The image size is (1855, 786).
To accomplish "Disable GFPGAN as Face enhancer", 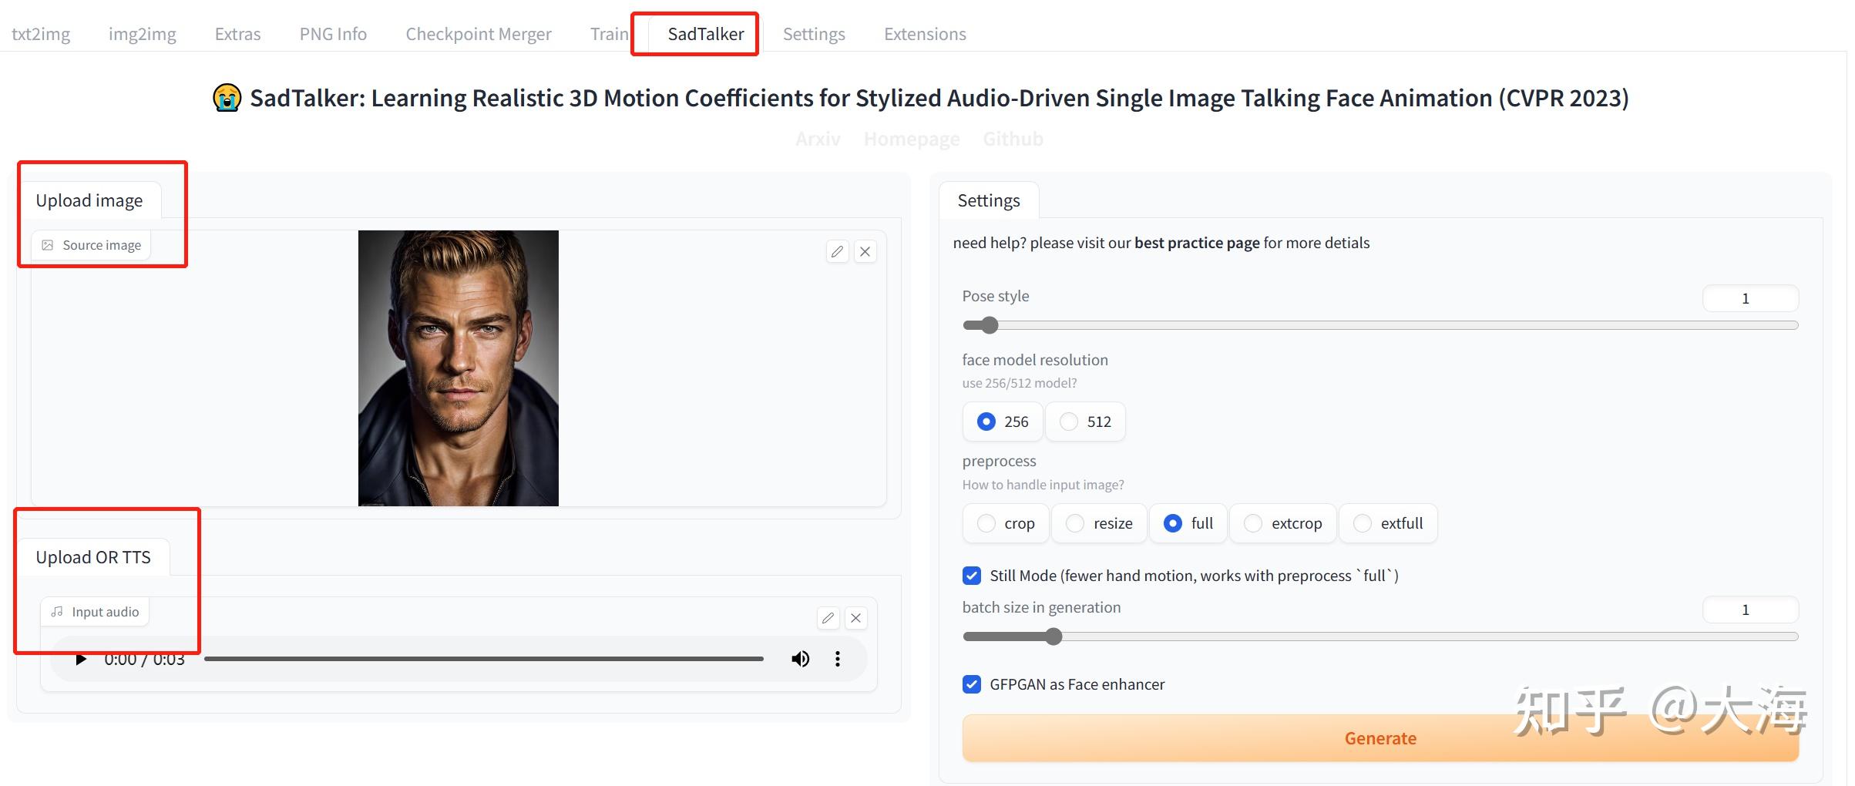I will [972, 684].
